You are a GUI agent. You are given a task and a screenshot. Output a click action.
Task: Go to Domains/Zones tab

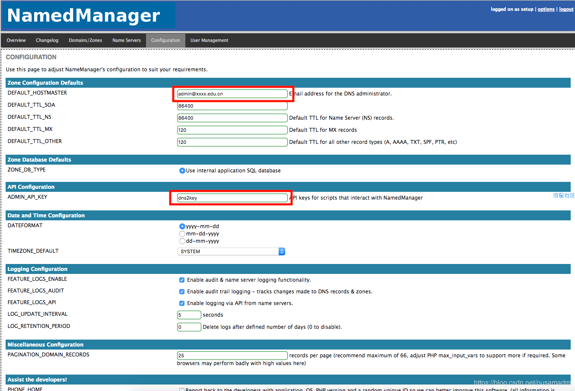point(86,41)
